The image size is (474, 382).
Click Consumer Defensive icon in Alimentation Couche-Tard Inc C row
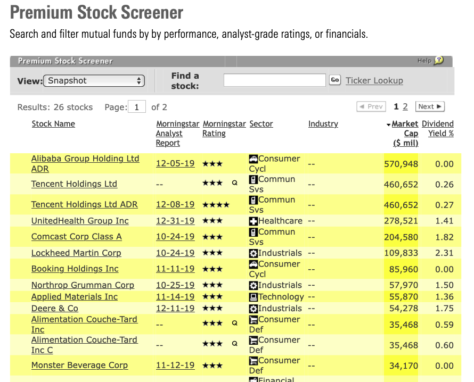(x=254, y=340)
